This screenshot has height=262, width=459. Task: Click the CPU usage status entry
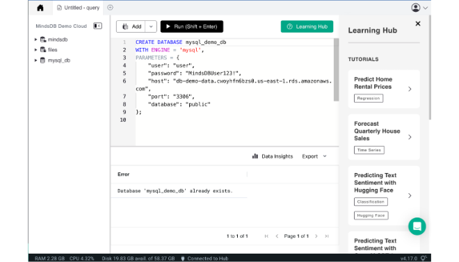click(x=81, y=259)
